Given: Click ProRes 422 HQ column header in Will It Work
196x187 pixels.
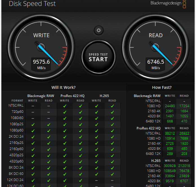Looking at the screenshot, I should click(72, 96).
